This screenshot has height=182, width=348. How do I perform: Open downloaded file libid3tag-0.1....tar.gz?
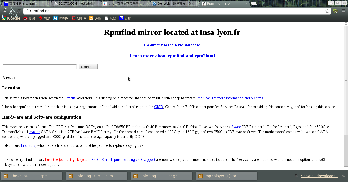coord(160,176)
